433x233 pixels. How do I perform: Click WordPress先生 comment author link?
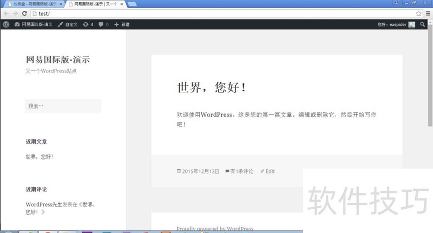(x=44, y=204)
